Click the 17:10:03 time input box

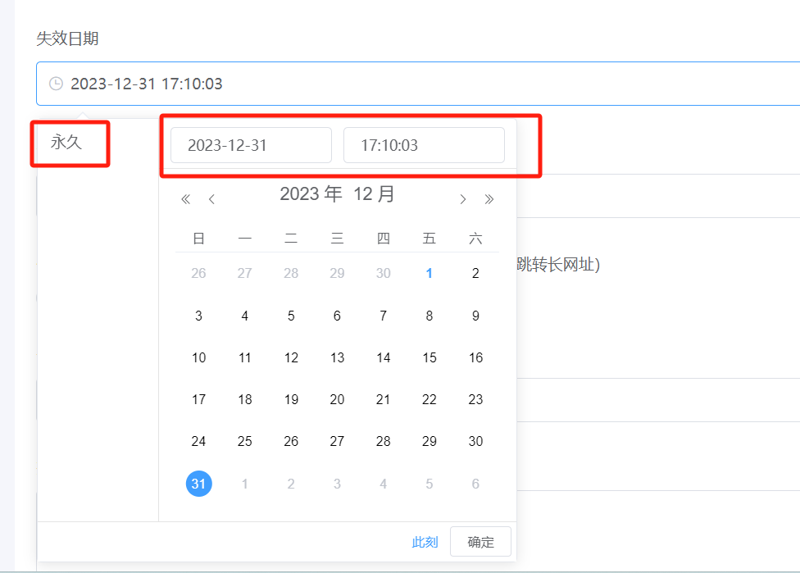pyautogui.click(x=424, y=145)
